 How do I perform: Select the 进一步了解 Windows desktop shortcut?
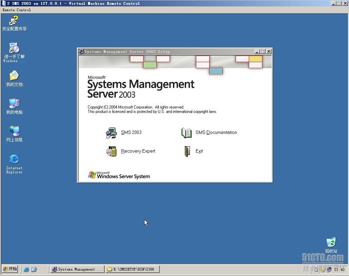point(14,53)
